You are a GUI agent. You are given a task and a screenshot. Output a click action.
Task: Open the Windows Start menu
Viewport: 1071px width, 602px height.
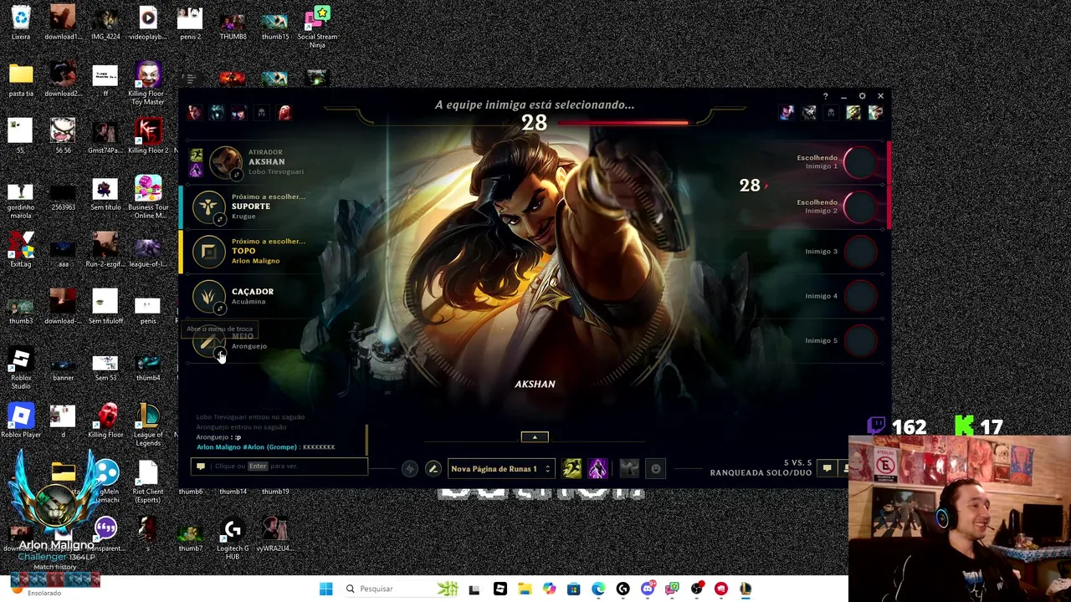tap(325, 589)
